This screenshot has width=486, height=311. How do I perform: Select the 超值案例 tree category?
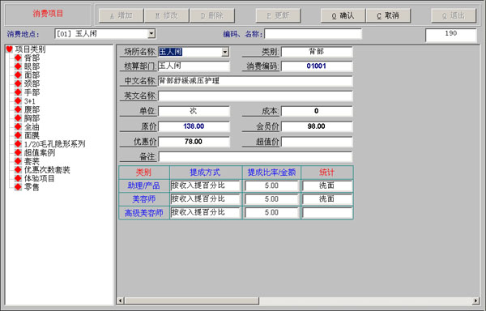point(40,152)
